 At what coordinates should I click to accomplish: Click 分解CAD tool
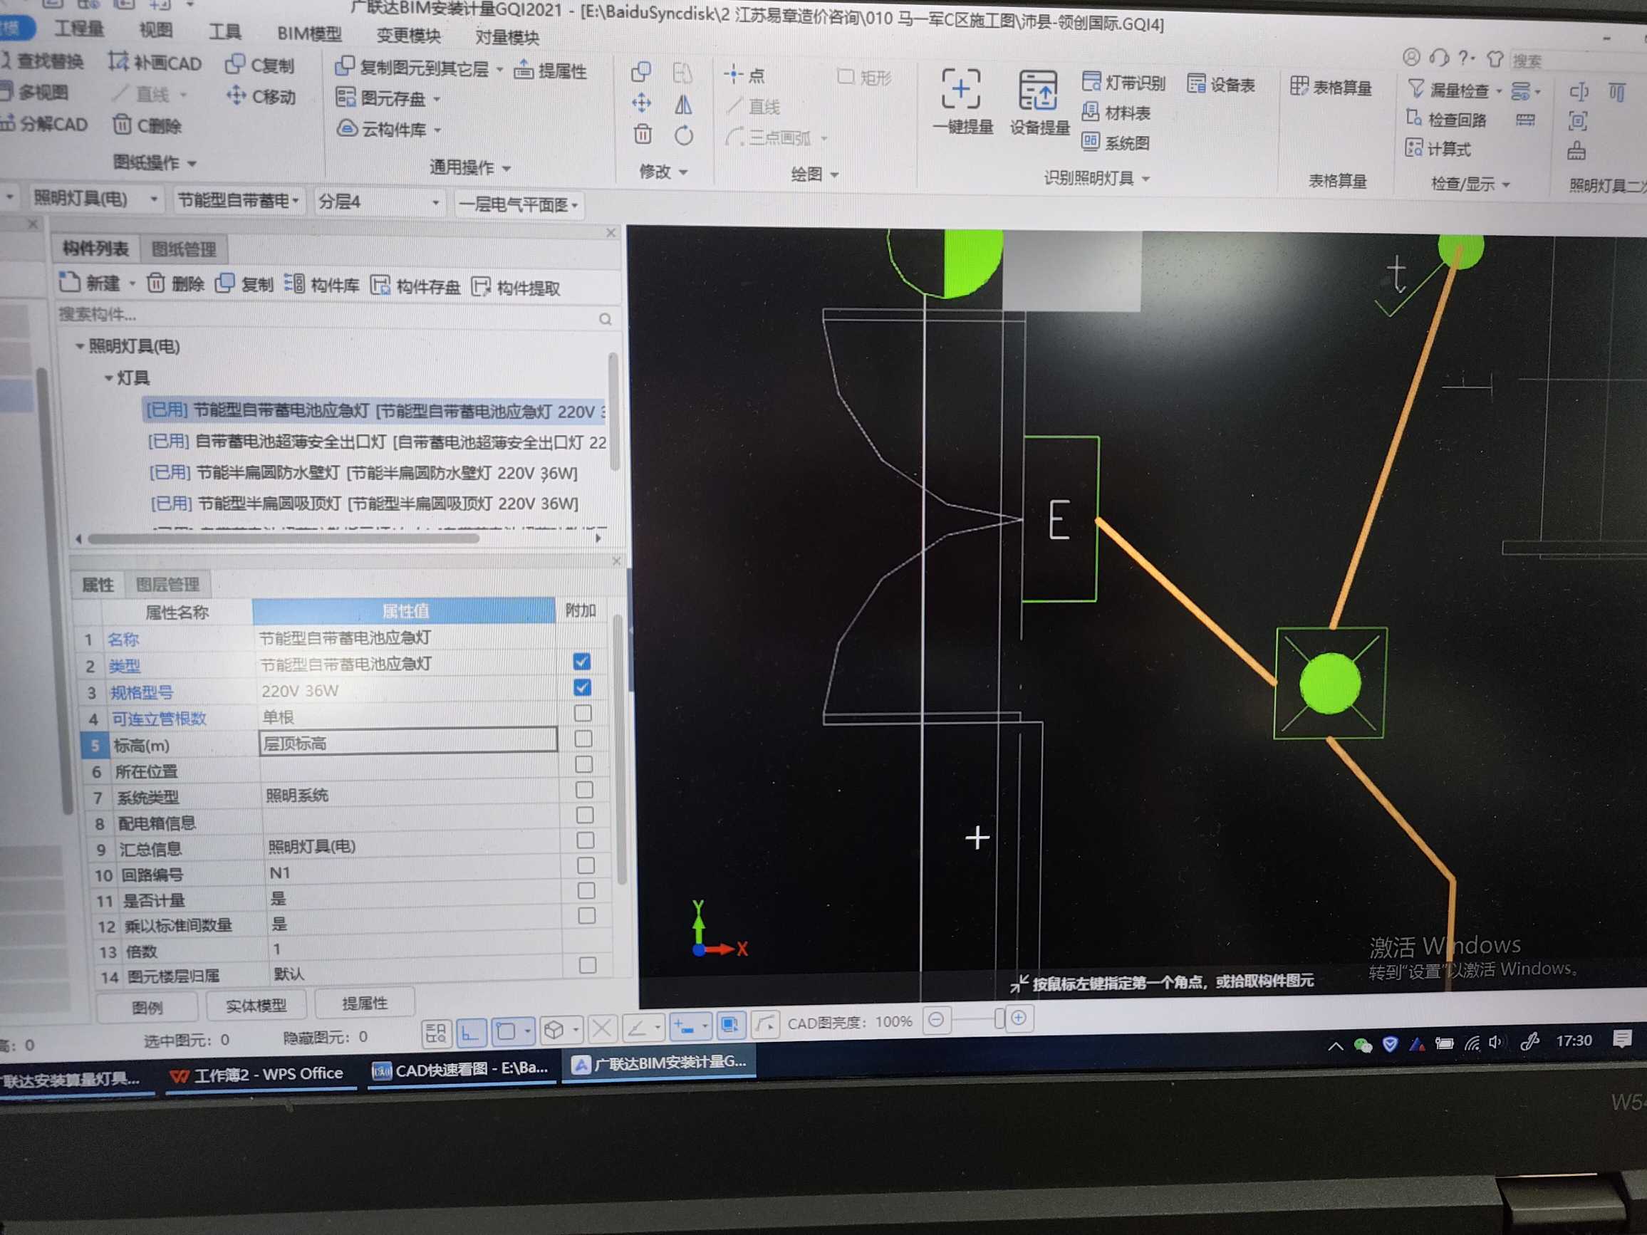(45, 124)
